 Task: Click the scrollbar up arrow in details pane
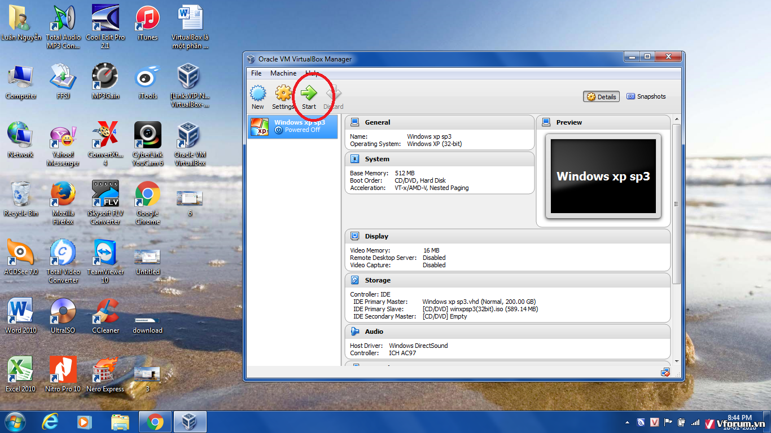[x=676, y=119]
